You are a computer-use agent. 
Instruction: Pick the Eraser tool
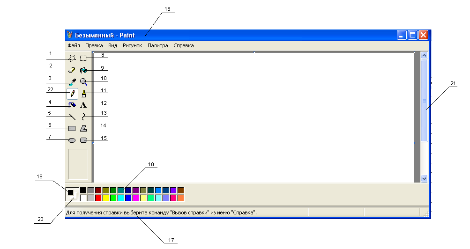tap(72, 70)
